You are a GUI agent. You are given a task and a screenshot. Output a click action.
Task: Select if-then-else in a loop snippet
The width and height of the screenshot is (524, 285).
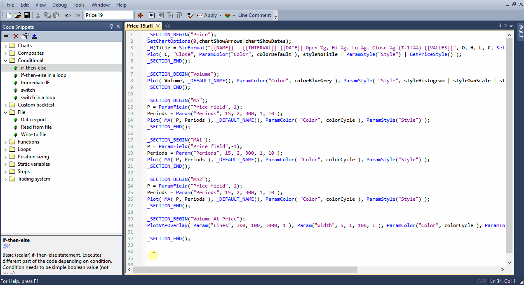tap(43, 75)
